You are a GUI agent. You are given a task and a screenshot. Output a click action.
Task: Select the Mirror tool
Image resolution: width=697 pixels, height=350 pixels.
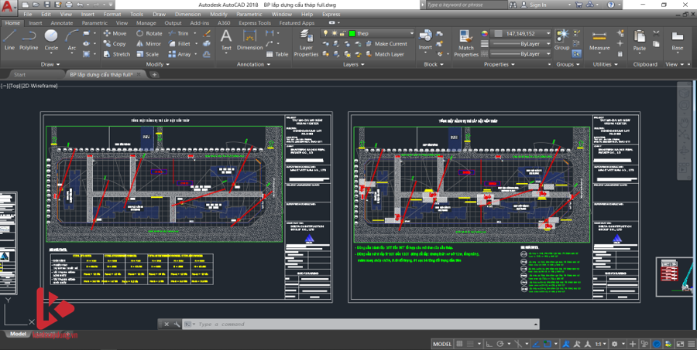149,44
